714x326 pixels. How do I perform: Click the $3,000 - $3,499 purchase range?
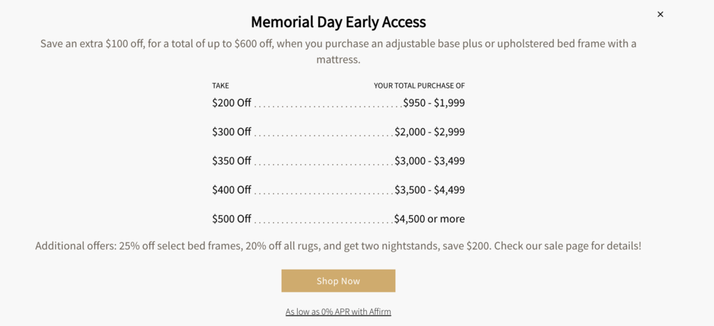430,161
